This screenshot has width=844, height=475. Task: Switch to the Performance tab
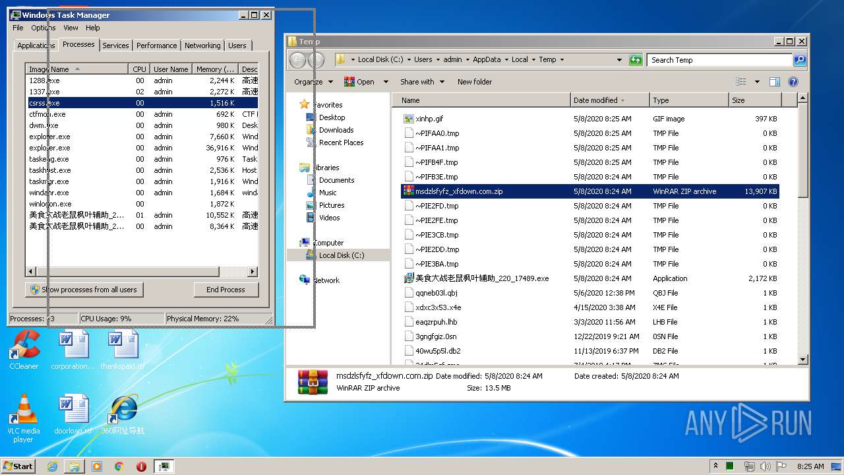[156, 46]
